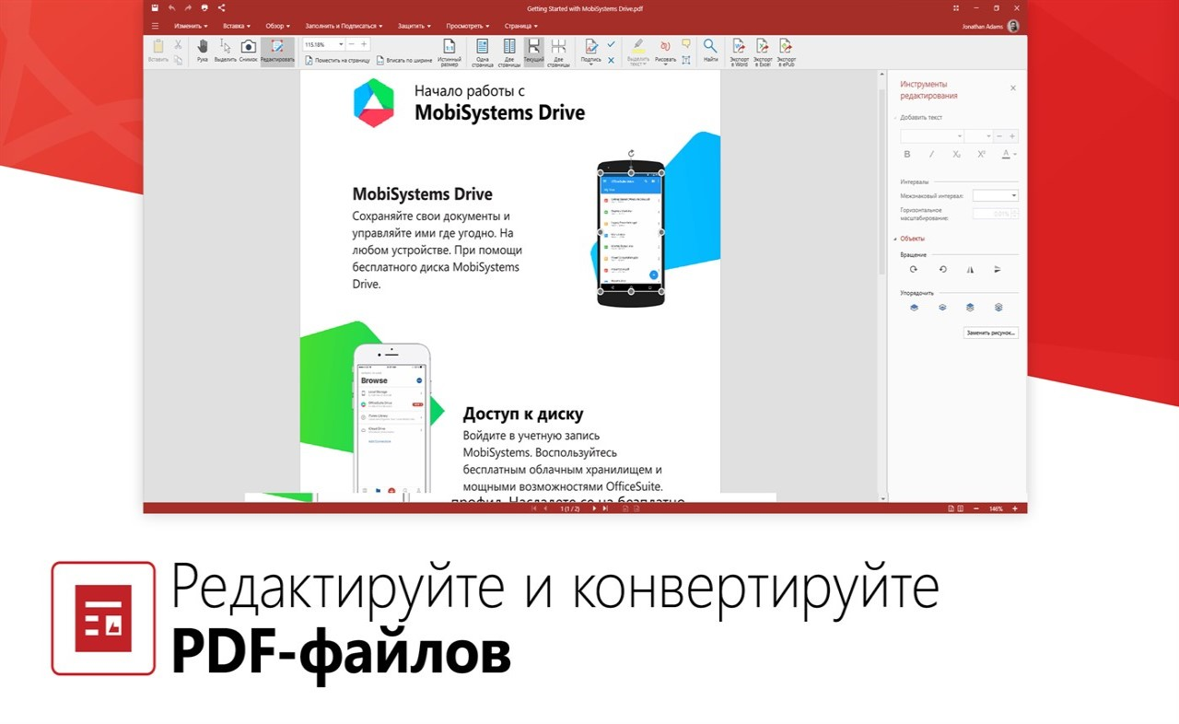Export the PDF to Word
The height and width of the screenshot is (724, 1179).
[x=738, y=53]
